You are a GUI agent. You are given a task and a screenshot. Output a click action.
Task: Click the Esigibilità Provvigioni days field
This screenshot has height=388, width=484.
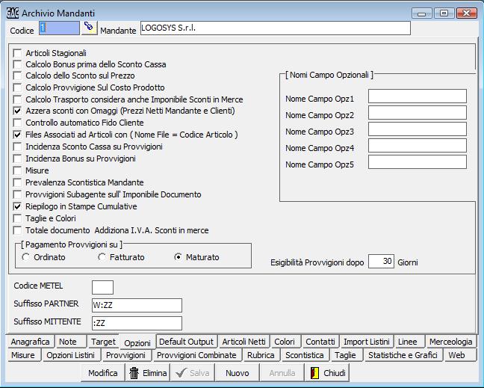click(381, 261)
